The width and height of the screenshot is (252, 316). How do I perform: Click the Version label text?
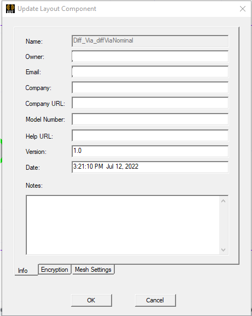(x=36, y=152)
